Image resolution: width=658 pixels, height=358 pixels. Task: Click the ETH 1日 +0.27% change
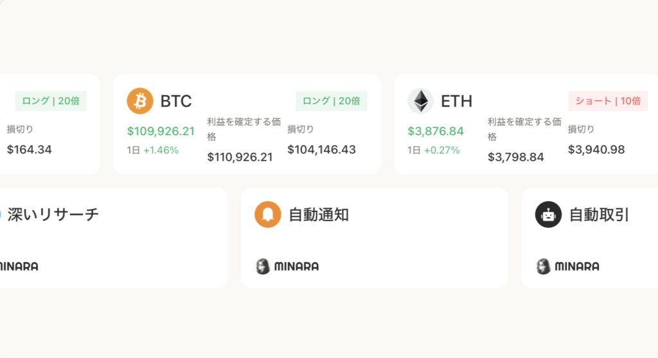tap(434, 150)
